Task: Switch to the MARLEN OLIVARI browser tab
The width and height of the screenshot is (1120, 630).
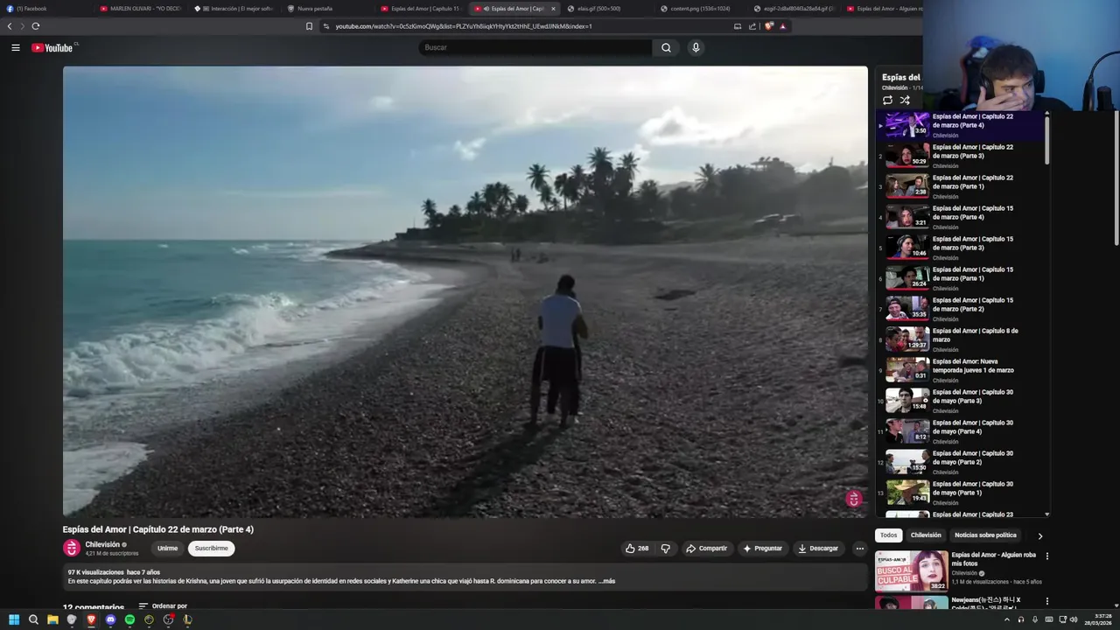Action: click(x=142, y=9)
